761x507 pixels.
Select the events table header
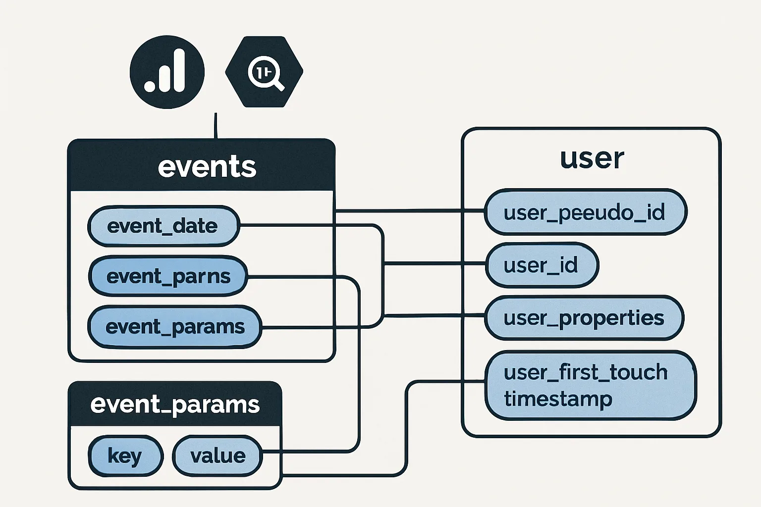point(202,165)
